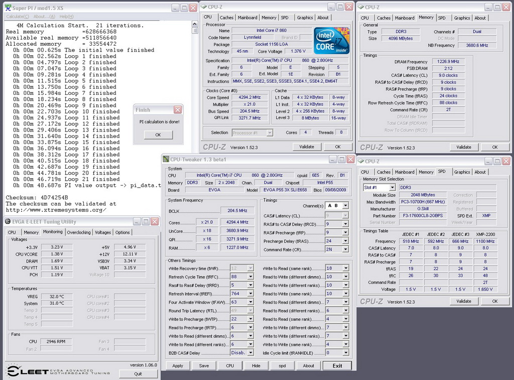Open Mainboard tab in the CPU-Z Processor window
This screenshot has width=514, height=380.
(247, 18)
